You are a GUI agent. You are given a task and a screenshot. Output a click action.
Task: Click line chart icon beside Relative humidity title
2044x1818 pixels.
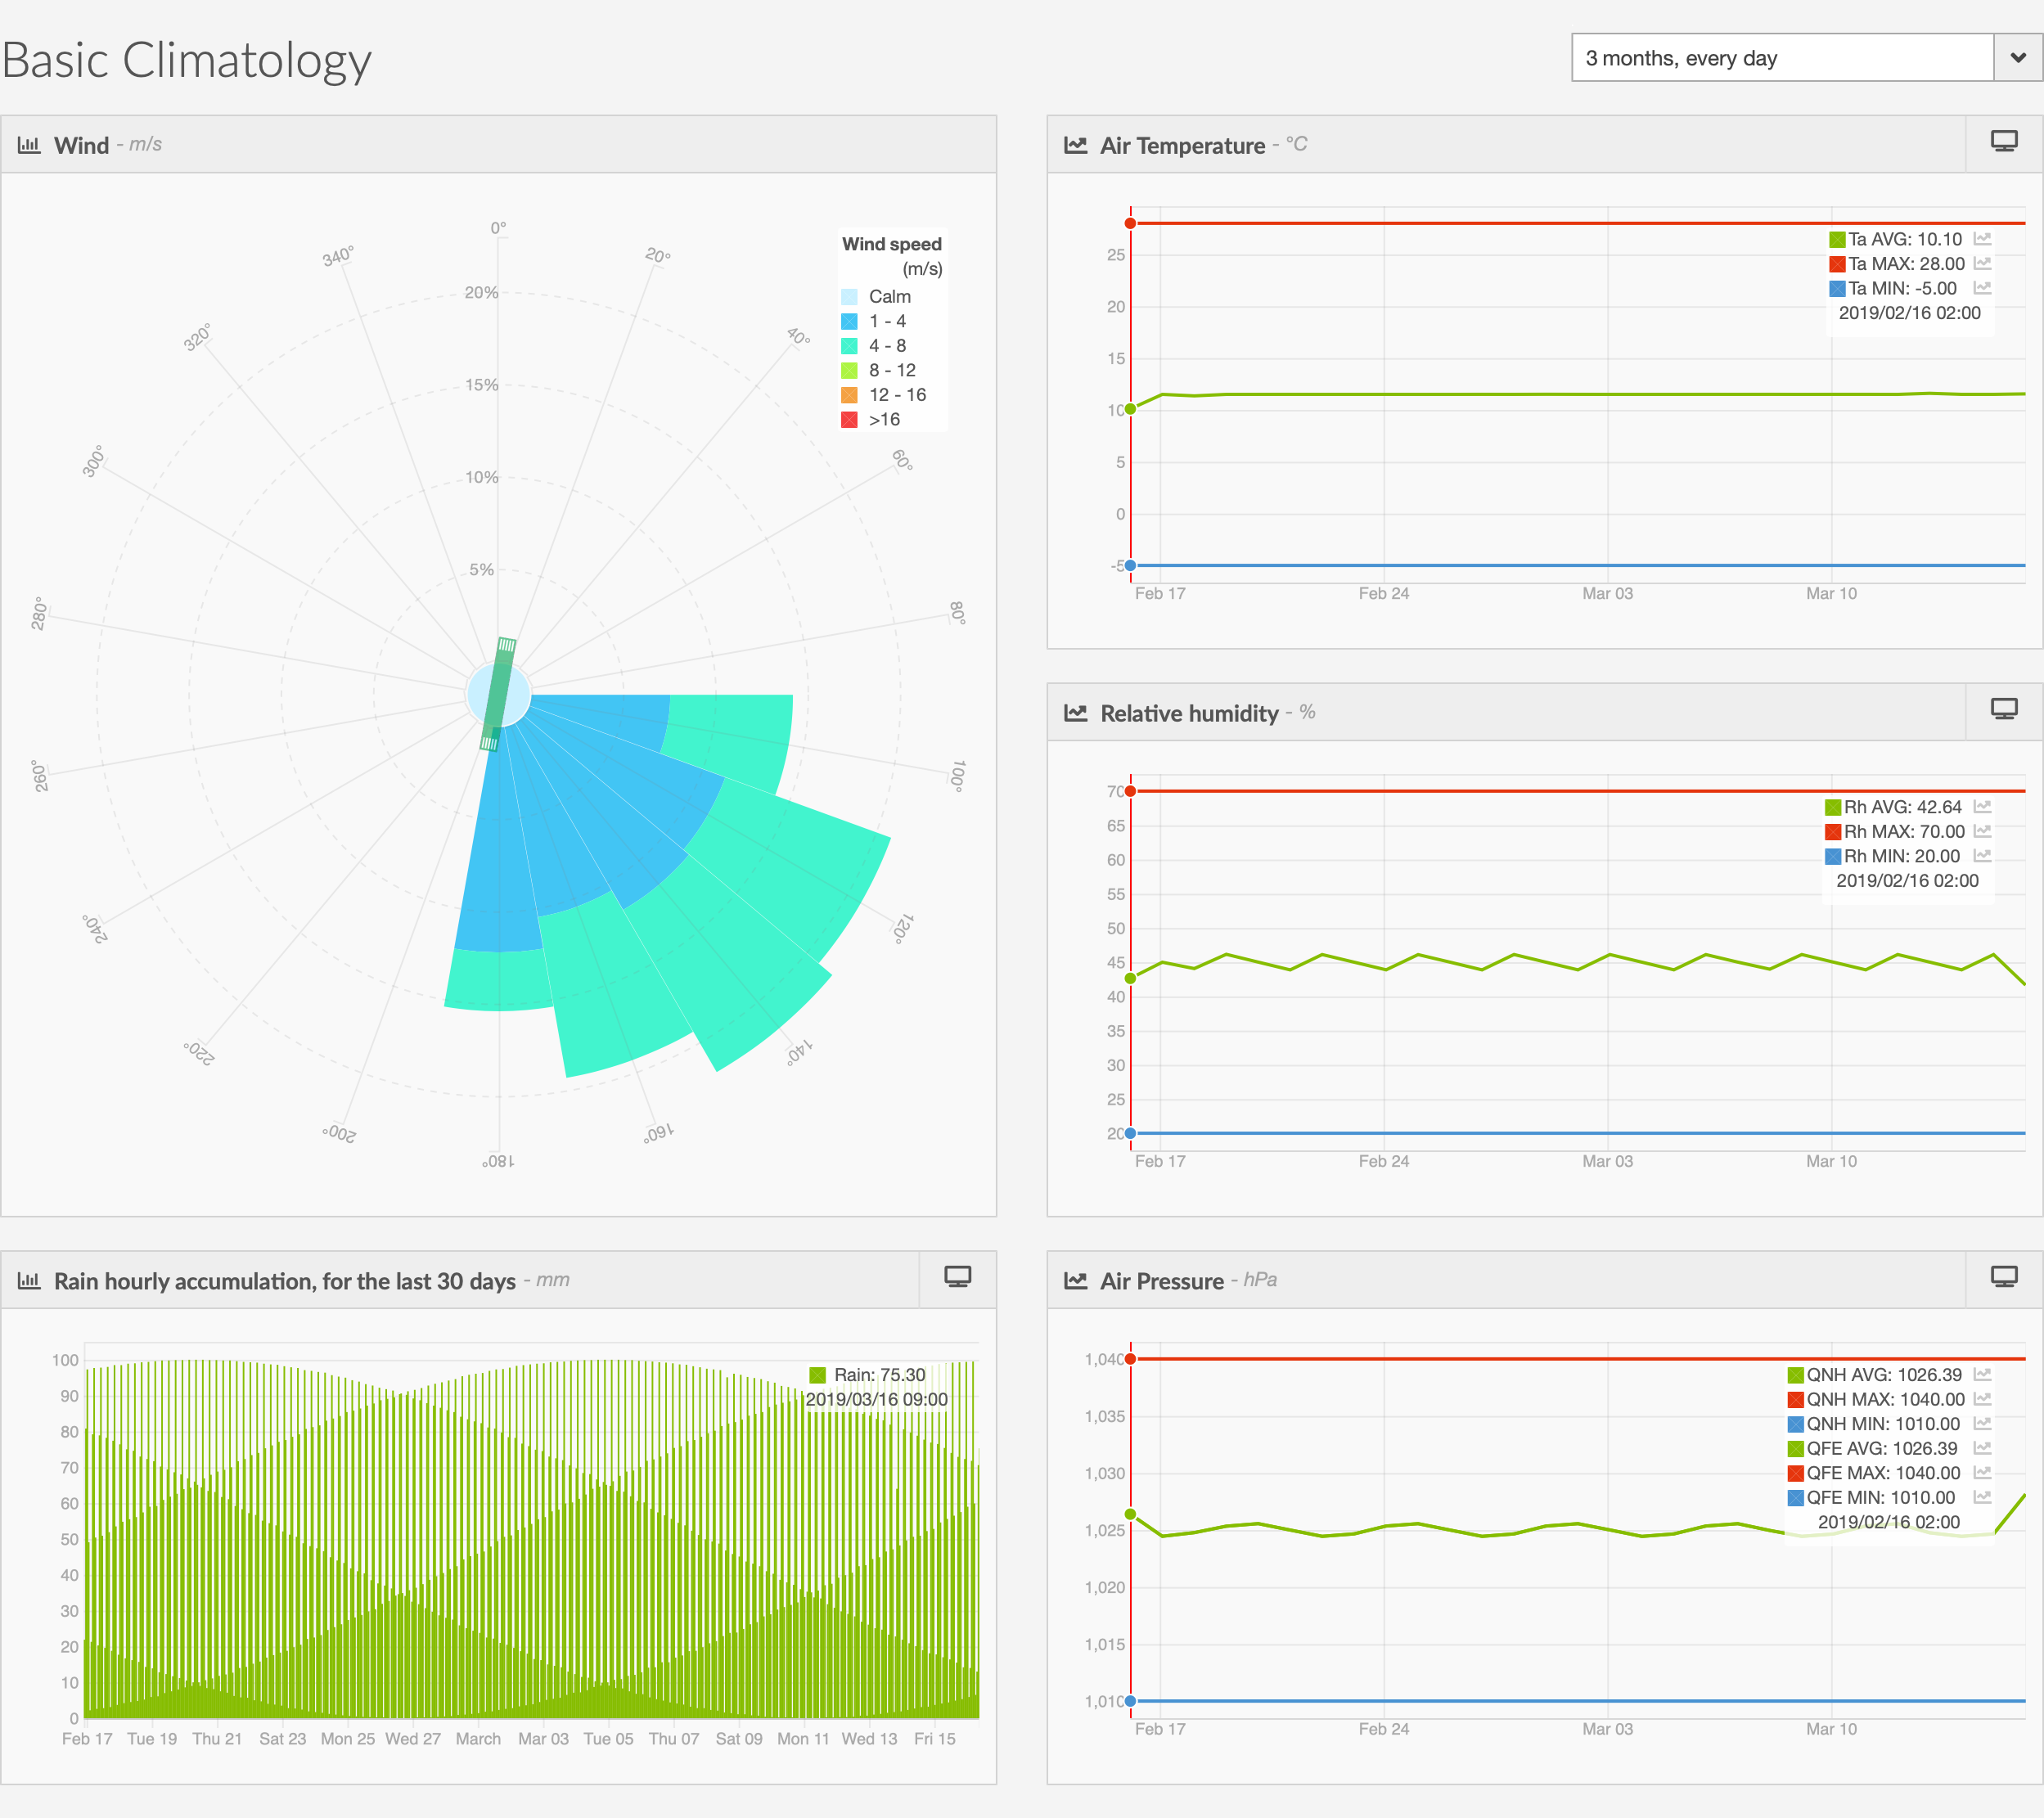click(x=1075, y=713)
